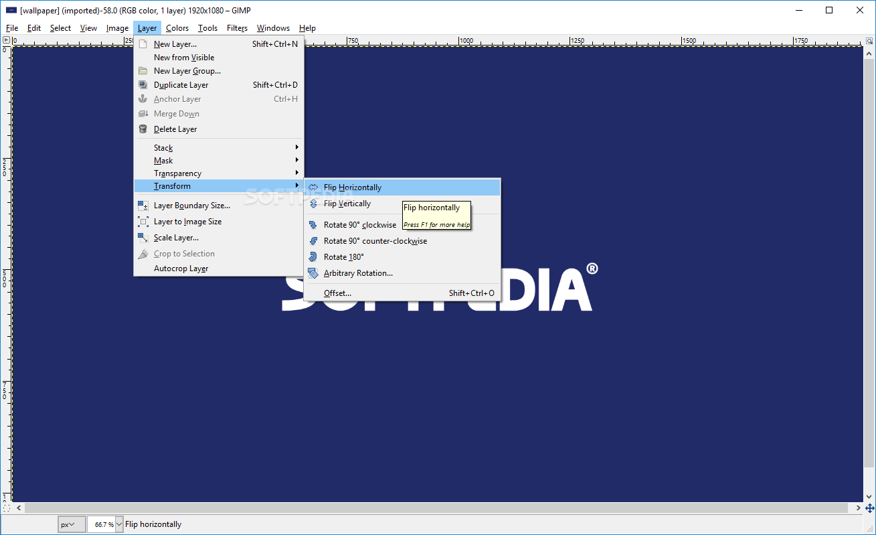Choose Layer to Image Size
Image resolution: width=876 pixels, height=535 pixels.
[x=219, y=222]
